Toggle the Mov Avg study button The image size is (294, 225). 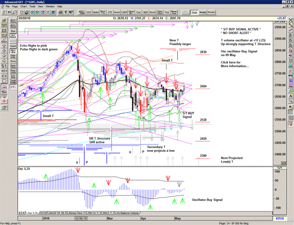point(13,52)
